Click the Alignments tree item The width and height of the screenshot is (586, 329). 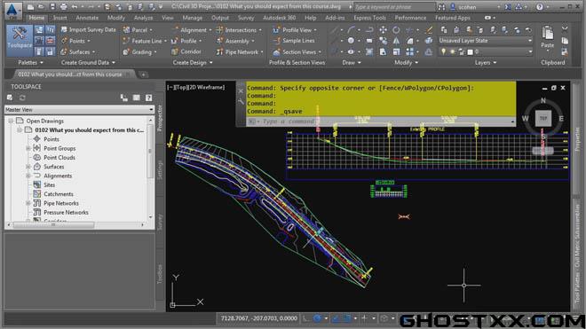coord(58,176)
